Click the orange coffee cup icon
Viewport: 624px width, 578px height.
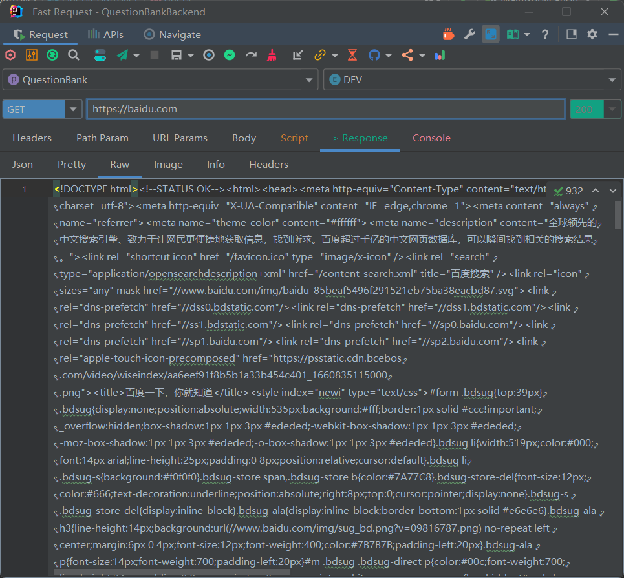click(449, 35)
